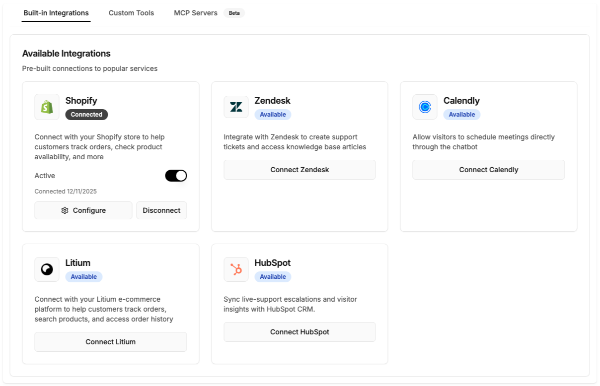The image size is (600, 386).
Task: Click the Beta badge next to MCP Servers
Action: tap(234, 13)
